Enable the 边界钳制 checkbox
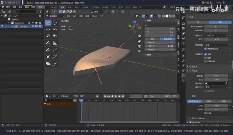 click(x=205, y=61)
